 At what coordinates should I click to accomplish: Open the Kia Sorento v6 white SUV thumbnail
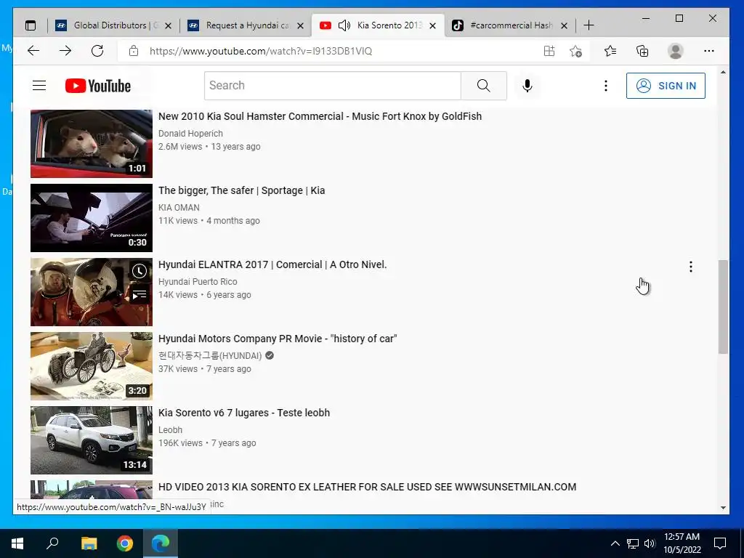pos(92,440)
